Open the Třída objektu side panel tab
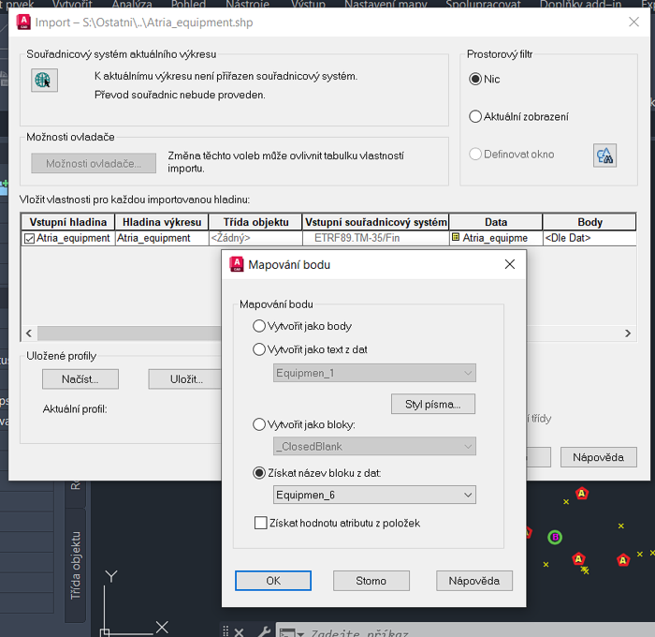This screenshot has height=637, width=655. pos(77,564)
